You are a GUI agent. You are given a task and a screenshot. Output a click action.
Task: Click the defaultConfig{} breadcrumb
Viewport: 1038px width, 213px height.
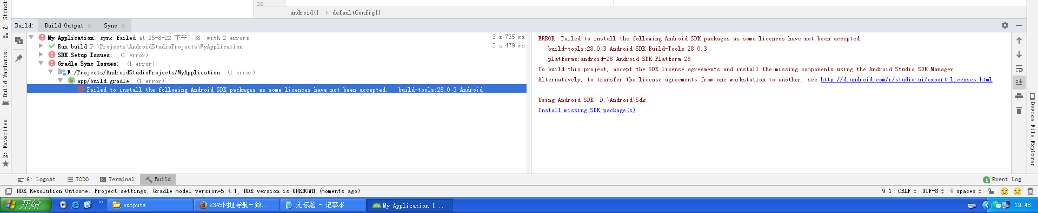pyautogui.click(x=356, y=12)
